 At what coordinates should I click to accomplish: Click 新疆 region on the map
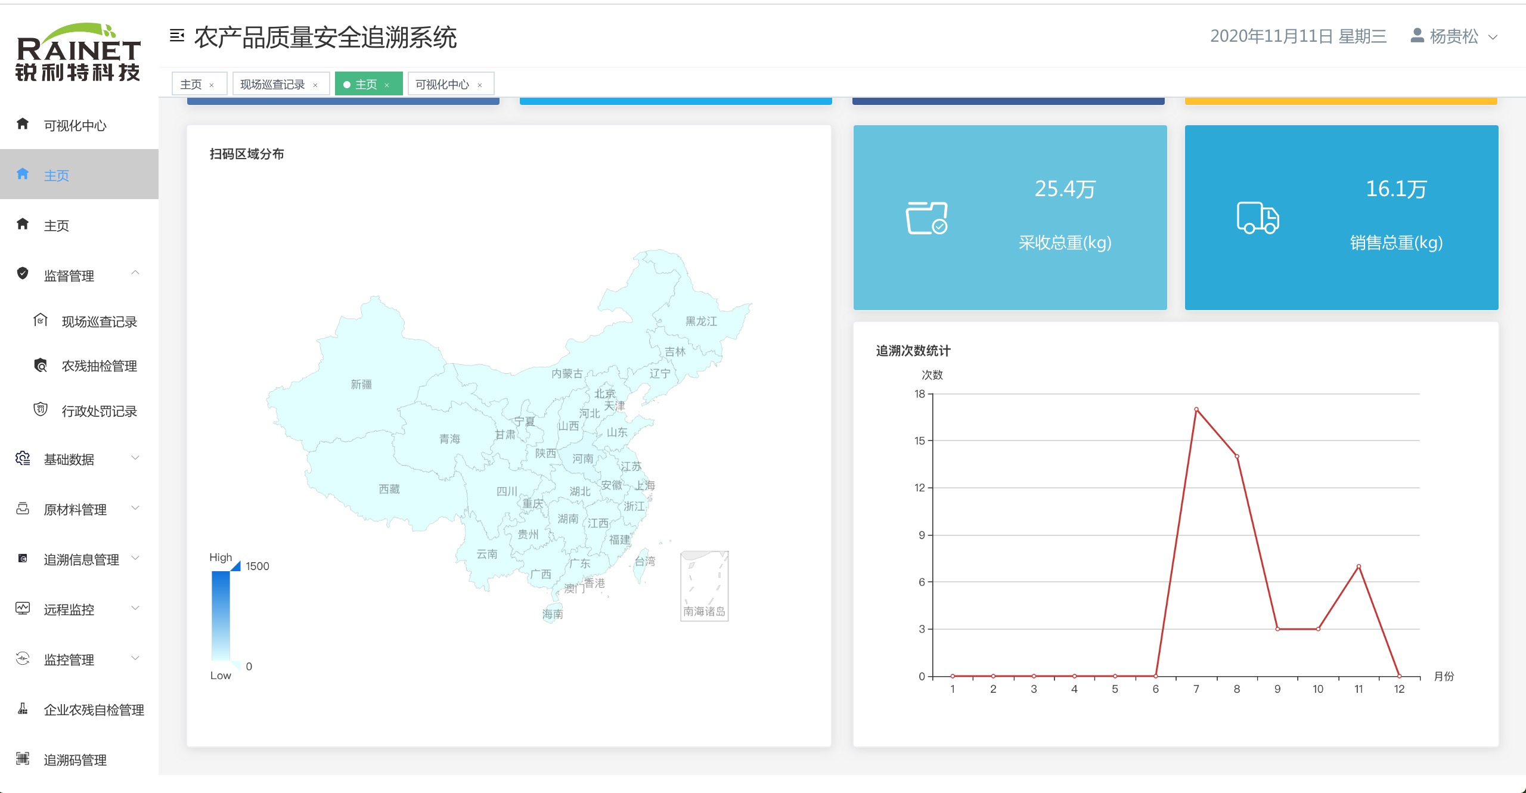(361, 385)
